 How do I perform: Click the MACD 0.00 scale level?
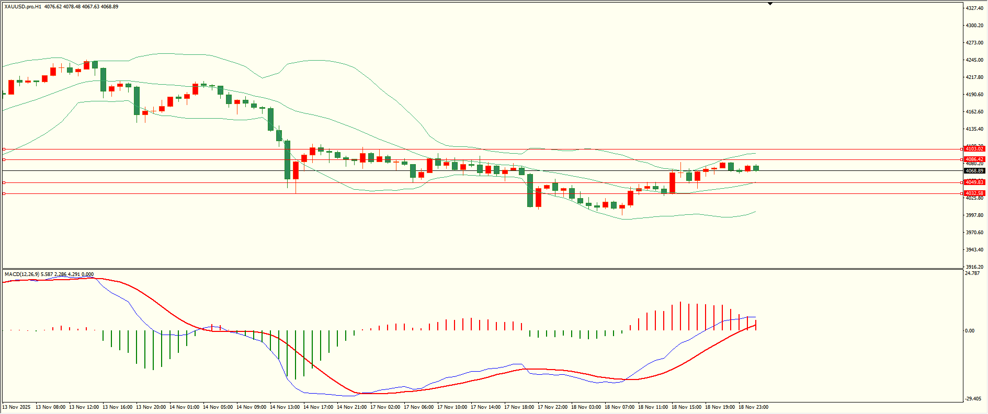(970, 331)
